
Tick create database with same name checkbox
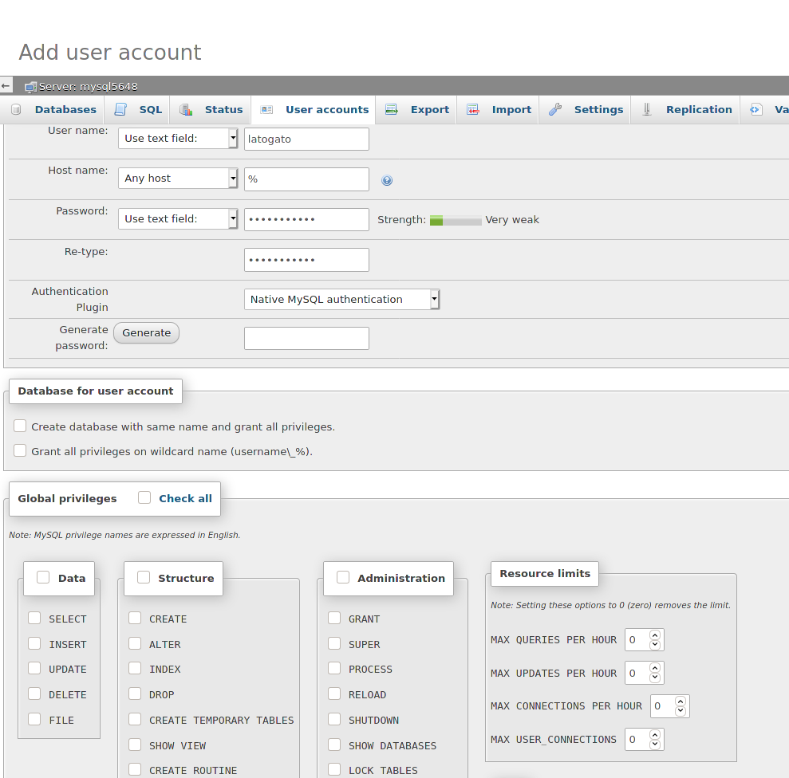20,426
